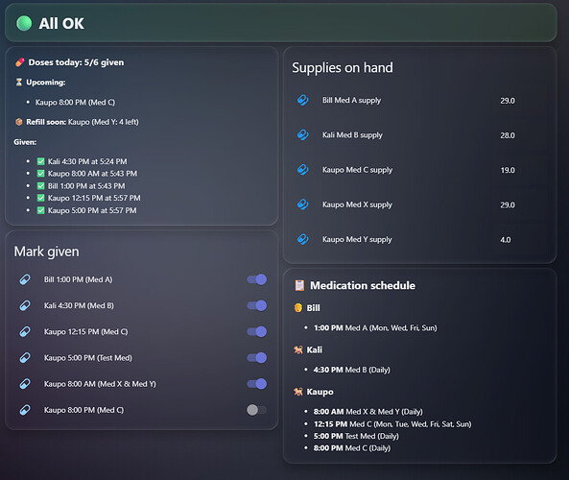Click the pill icon beside Bill 1:00 PM

pos(25,279)
